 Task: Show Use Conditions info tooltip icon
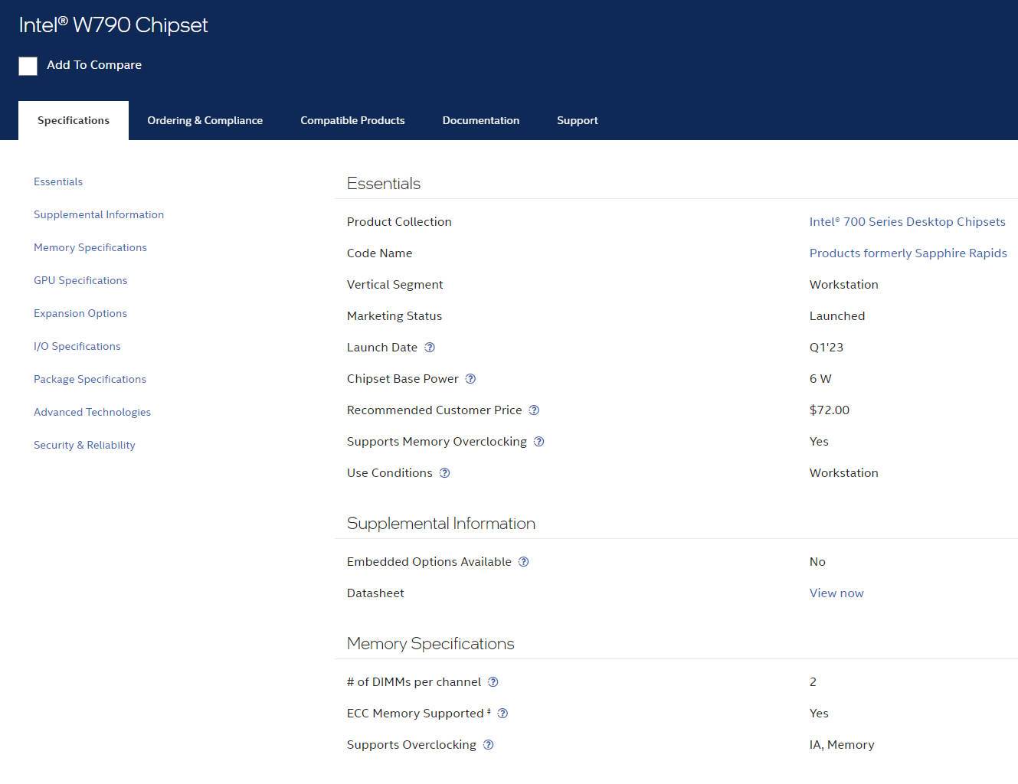coord(444,473)
